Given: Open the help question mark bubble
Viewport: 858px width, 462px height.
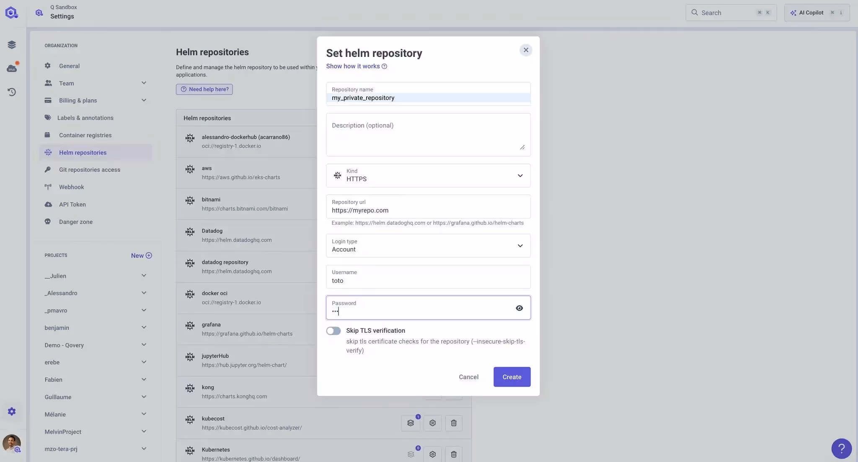Looking at the screenshot, I should tap(841, 449).
